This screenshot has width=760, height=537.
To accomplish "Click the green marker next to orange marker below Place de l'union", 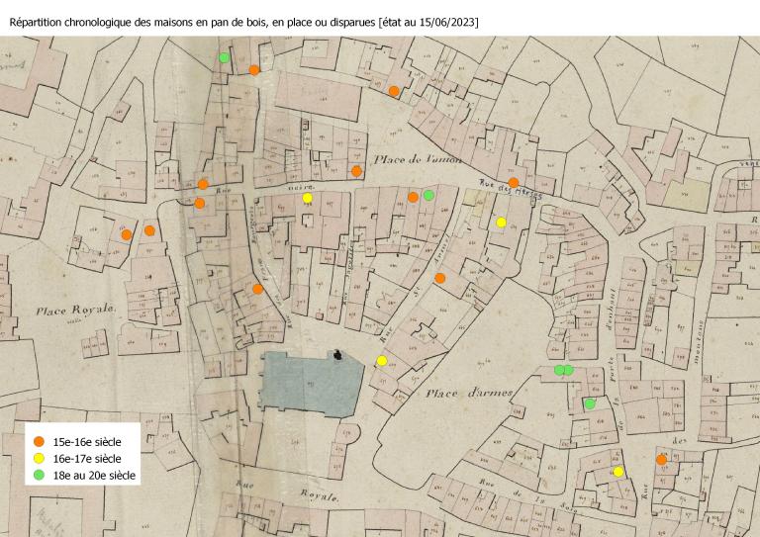I will point(428,196).
